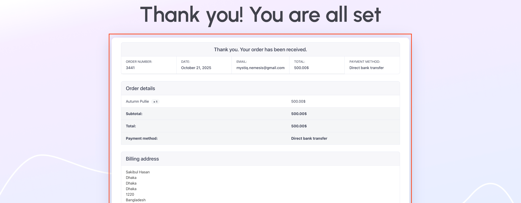This screenshot has height=203, width=521.
Task: Click the ×1 quantity badge
Action: (155, 102)
